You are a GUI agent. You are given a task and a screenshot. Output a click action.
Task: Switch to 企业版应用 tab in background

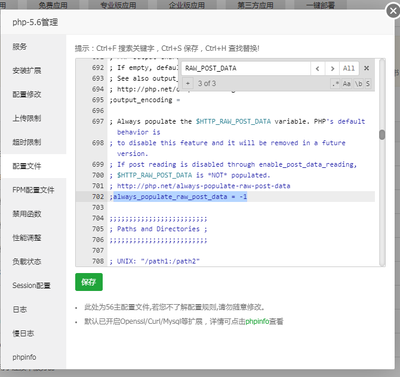tap(186, 5)
